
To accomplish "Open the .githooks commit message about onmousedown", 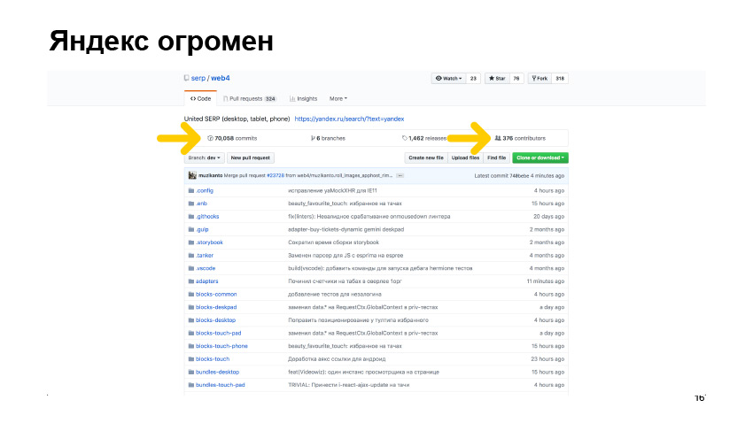I will tap(369, 216).
